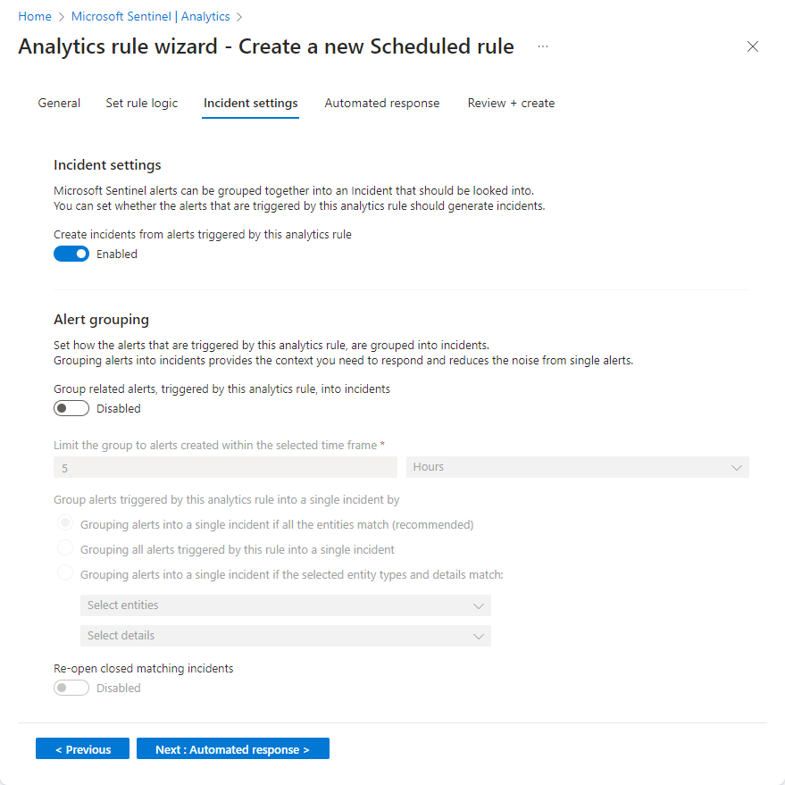Go to the Automated response tab
Viewport: 785px width, 785px height.
point(382,103)
